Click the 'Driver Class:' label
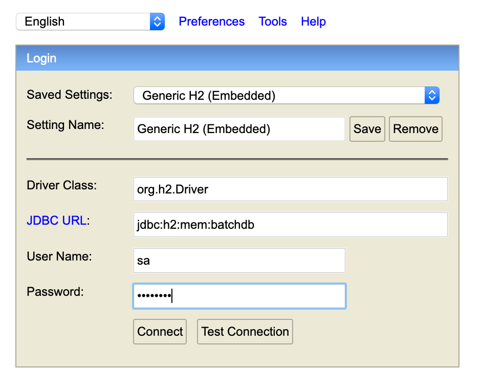The image size is (483, 390). tap(61, 185)
